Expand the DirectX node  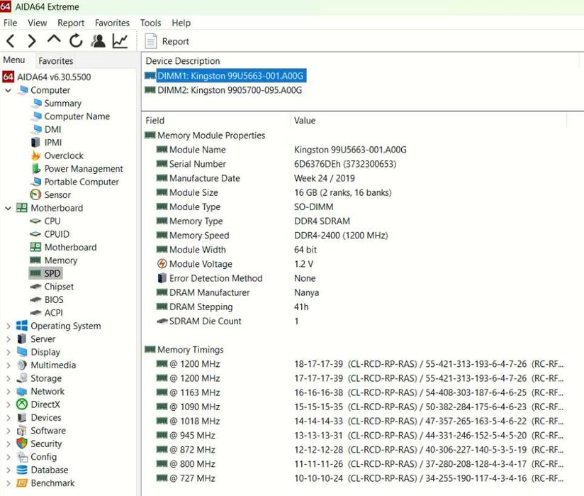tap(9, 404)
